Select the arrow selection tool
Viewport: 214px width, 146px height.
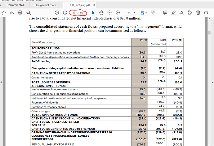tap(93, 12)
